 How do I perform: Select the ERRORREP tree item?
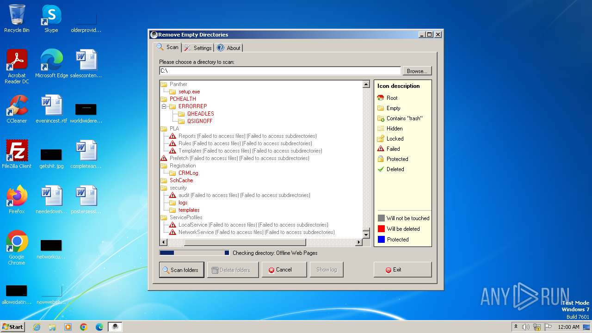192,106
